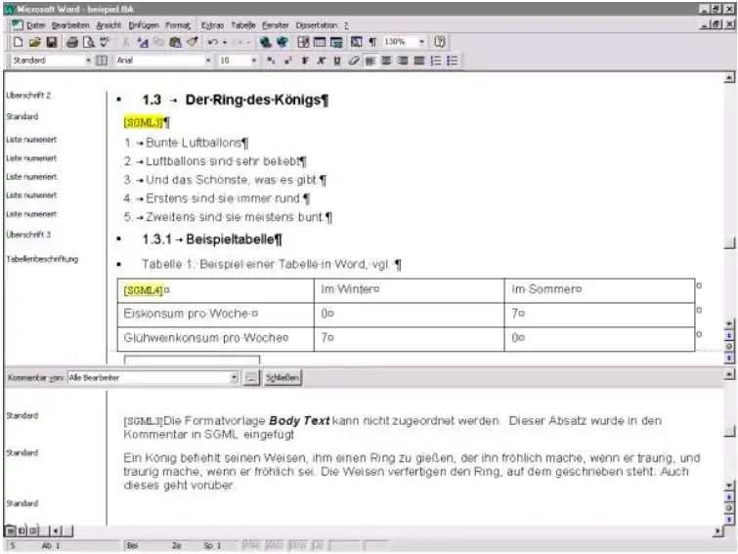Toggle the paragraph marks (¶) button
The image size is (738, 554).
pyautogui.click(x=372, y=43)
